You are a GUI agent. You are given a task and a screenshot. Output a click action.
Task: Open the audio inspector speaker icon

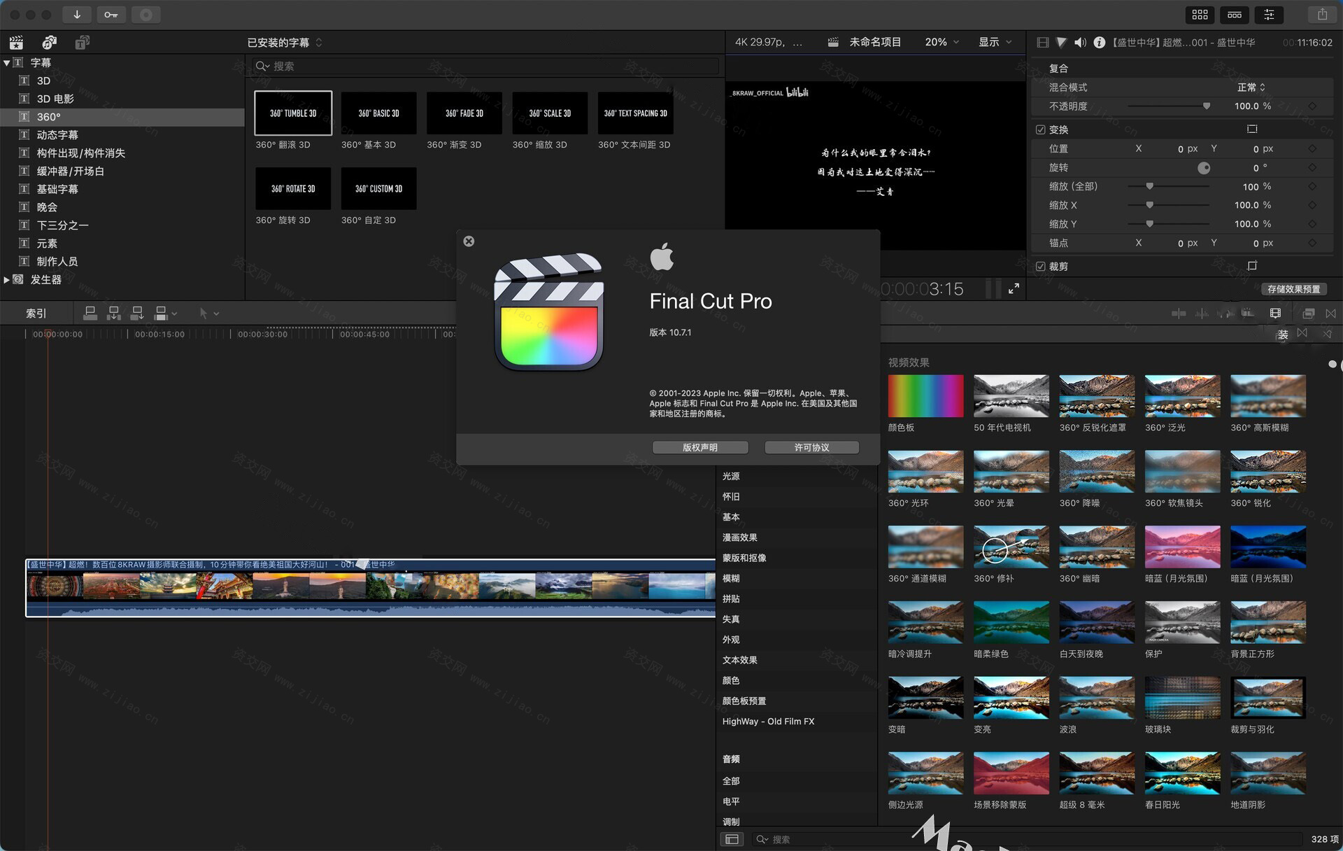coord(1080,43)
